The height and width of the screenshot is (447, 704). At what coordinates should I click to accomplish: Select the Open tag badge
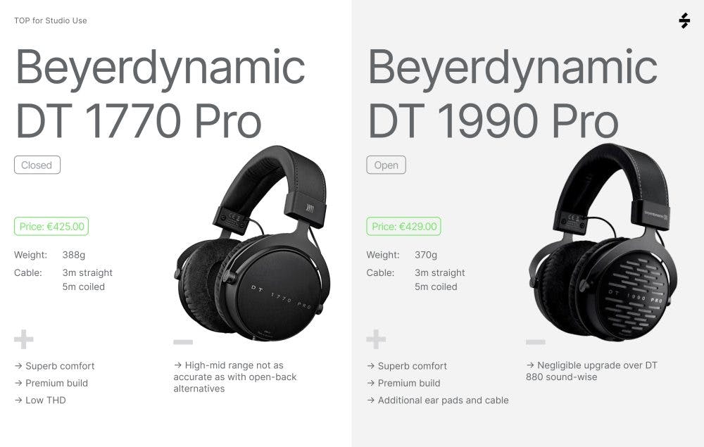[386, 165]
